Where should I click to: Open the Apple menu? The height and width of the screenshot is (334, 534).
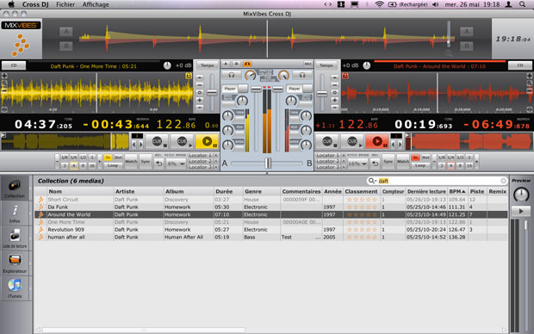[11, 4]
